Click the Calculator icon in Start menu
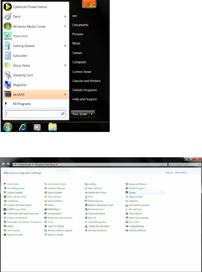This screenshot has height=272, width=202. click(x=8, y=56)
